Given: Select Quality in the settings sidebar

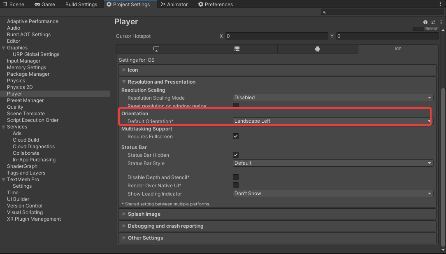Looking at the screenshot, I should 15,107.
